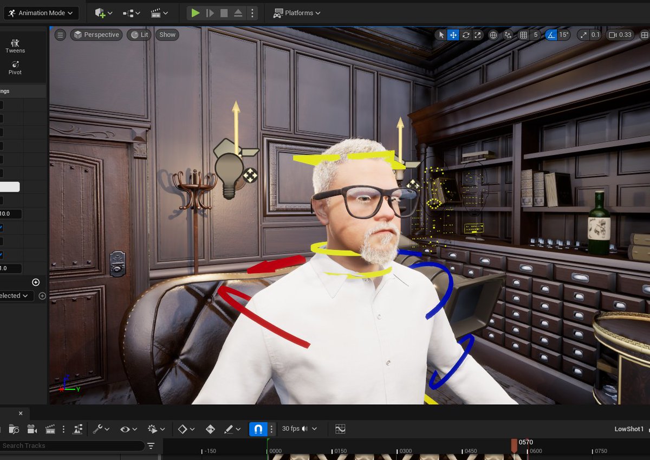Select the Scale tool in the viewport

477,35
